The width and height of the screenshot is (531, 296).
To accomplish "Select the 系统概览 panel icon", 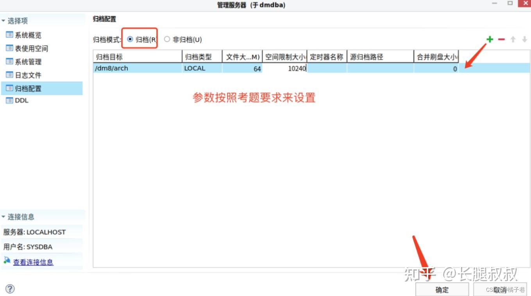I will click(9, 35).
